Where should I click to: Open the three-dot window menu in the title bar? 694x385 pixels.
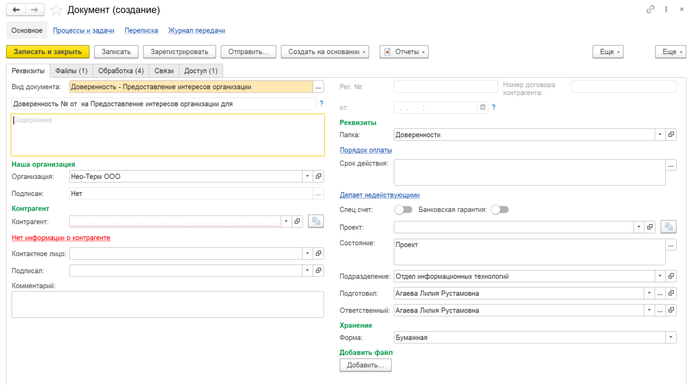click(666, 9)
